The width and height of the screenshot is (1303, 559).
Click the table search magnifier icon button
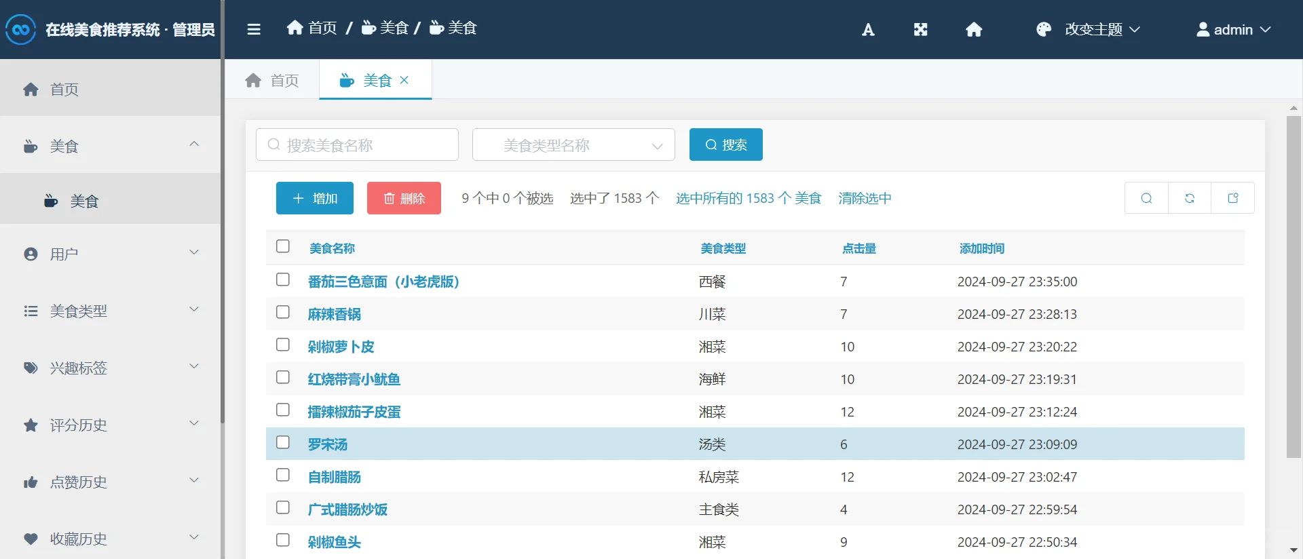tap(1146, 198)
